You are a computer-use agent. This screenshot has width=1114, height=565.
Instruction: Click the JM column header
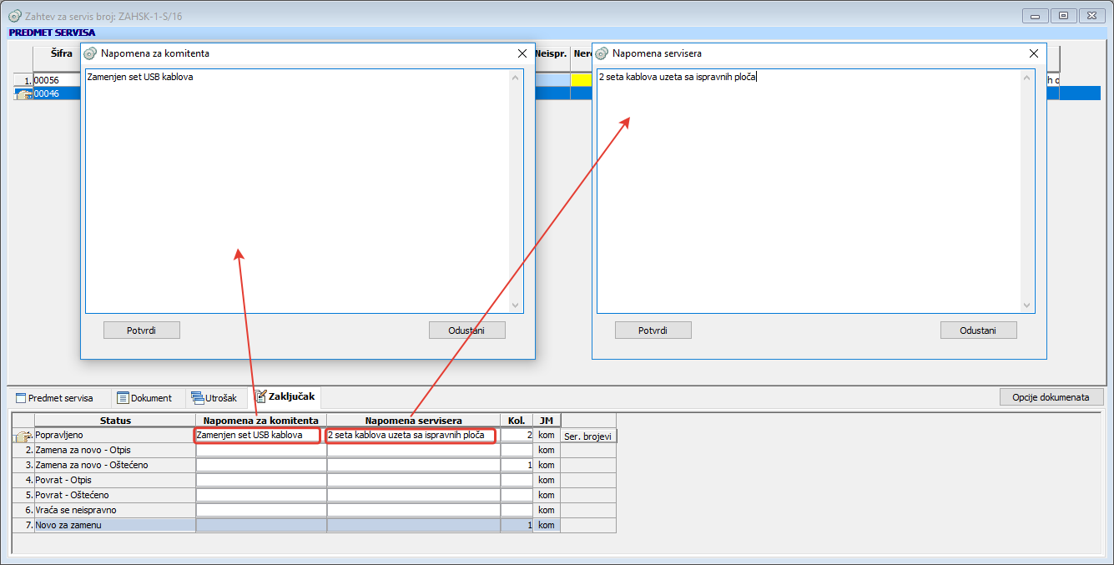pyautogui.click(x=547, y=420)
